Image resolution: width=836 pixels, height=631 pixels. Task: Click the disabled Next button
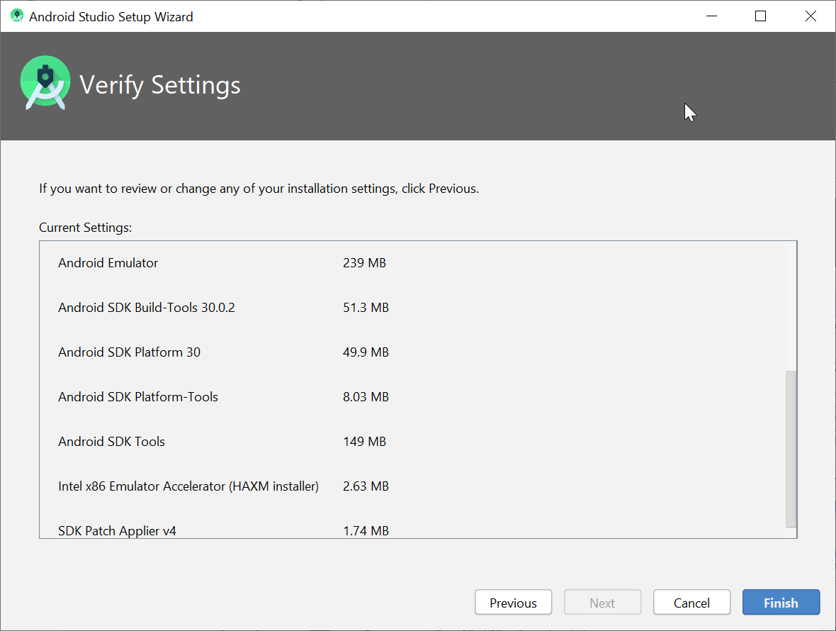pyautogui.click(x=602, y=602)
